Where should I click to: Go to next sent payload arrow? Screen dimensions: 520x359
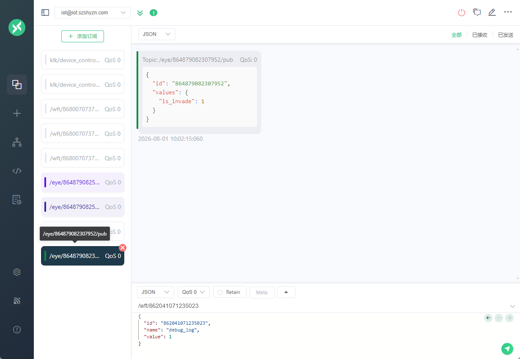click(x=509, y=318)
